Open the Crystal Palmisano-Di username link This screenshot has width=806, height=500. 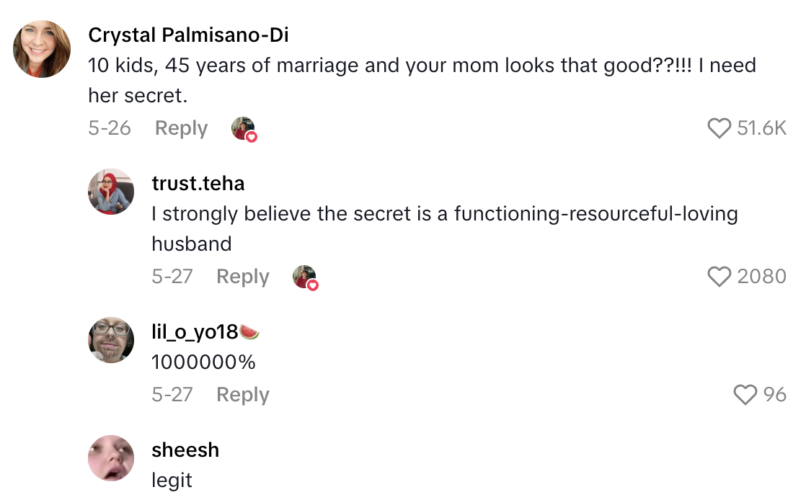click(x=188, y=35)
